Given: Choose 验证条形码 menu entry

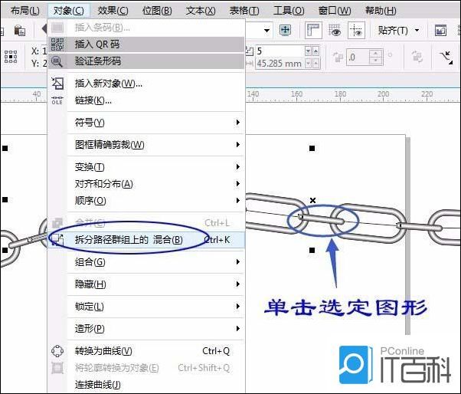Looking at the screenshot, I should pyautogui.click(x=146, y=61).
